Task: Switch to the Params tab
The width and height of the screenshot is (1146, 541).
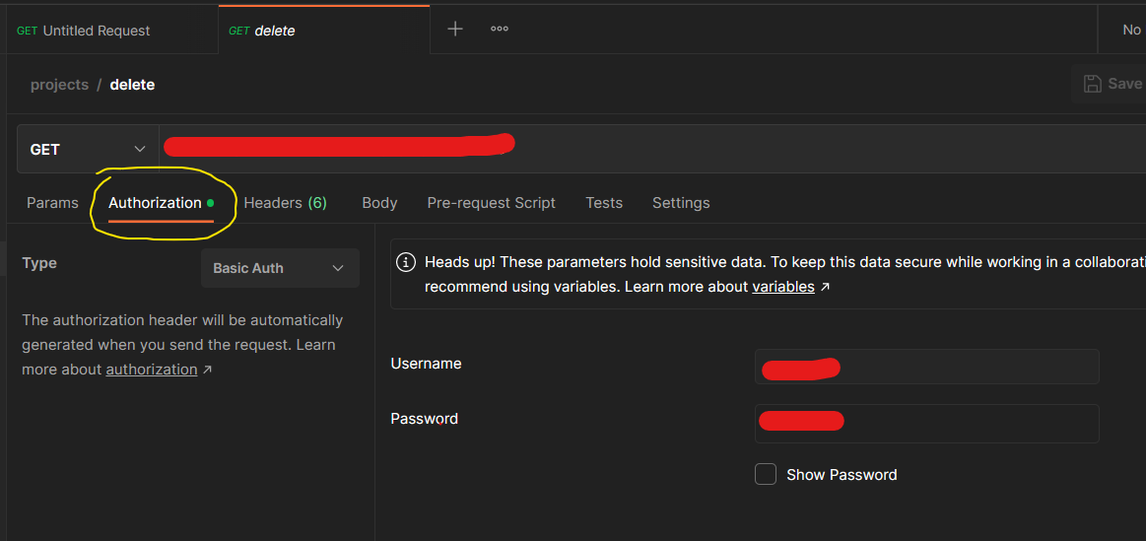Action: 52,203
